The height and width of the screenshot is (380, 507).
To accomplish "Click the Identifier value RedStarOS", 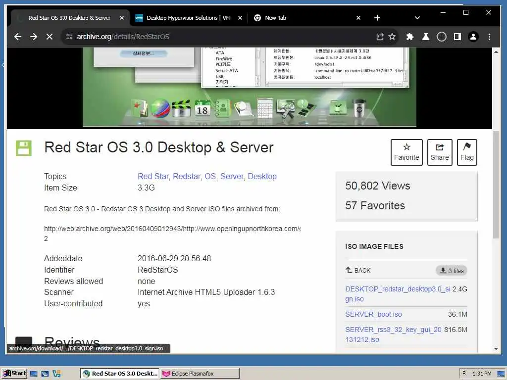I will 158,270.
